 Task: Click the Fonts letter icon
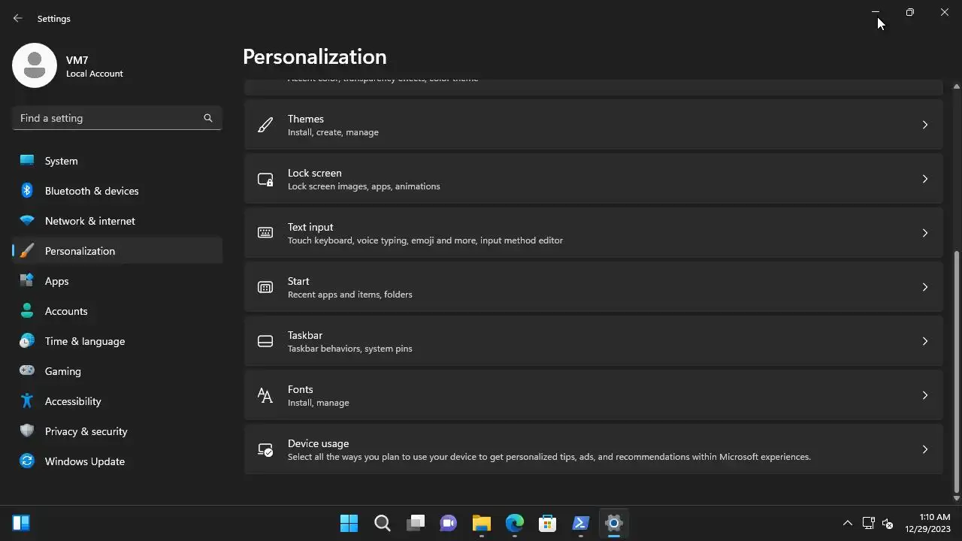pyautogui.click(x=265, y=395)
